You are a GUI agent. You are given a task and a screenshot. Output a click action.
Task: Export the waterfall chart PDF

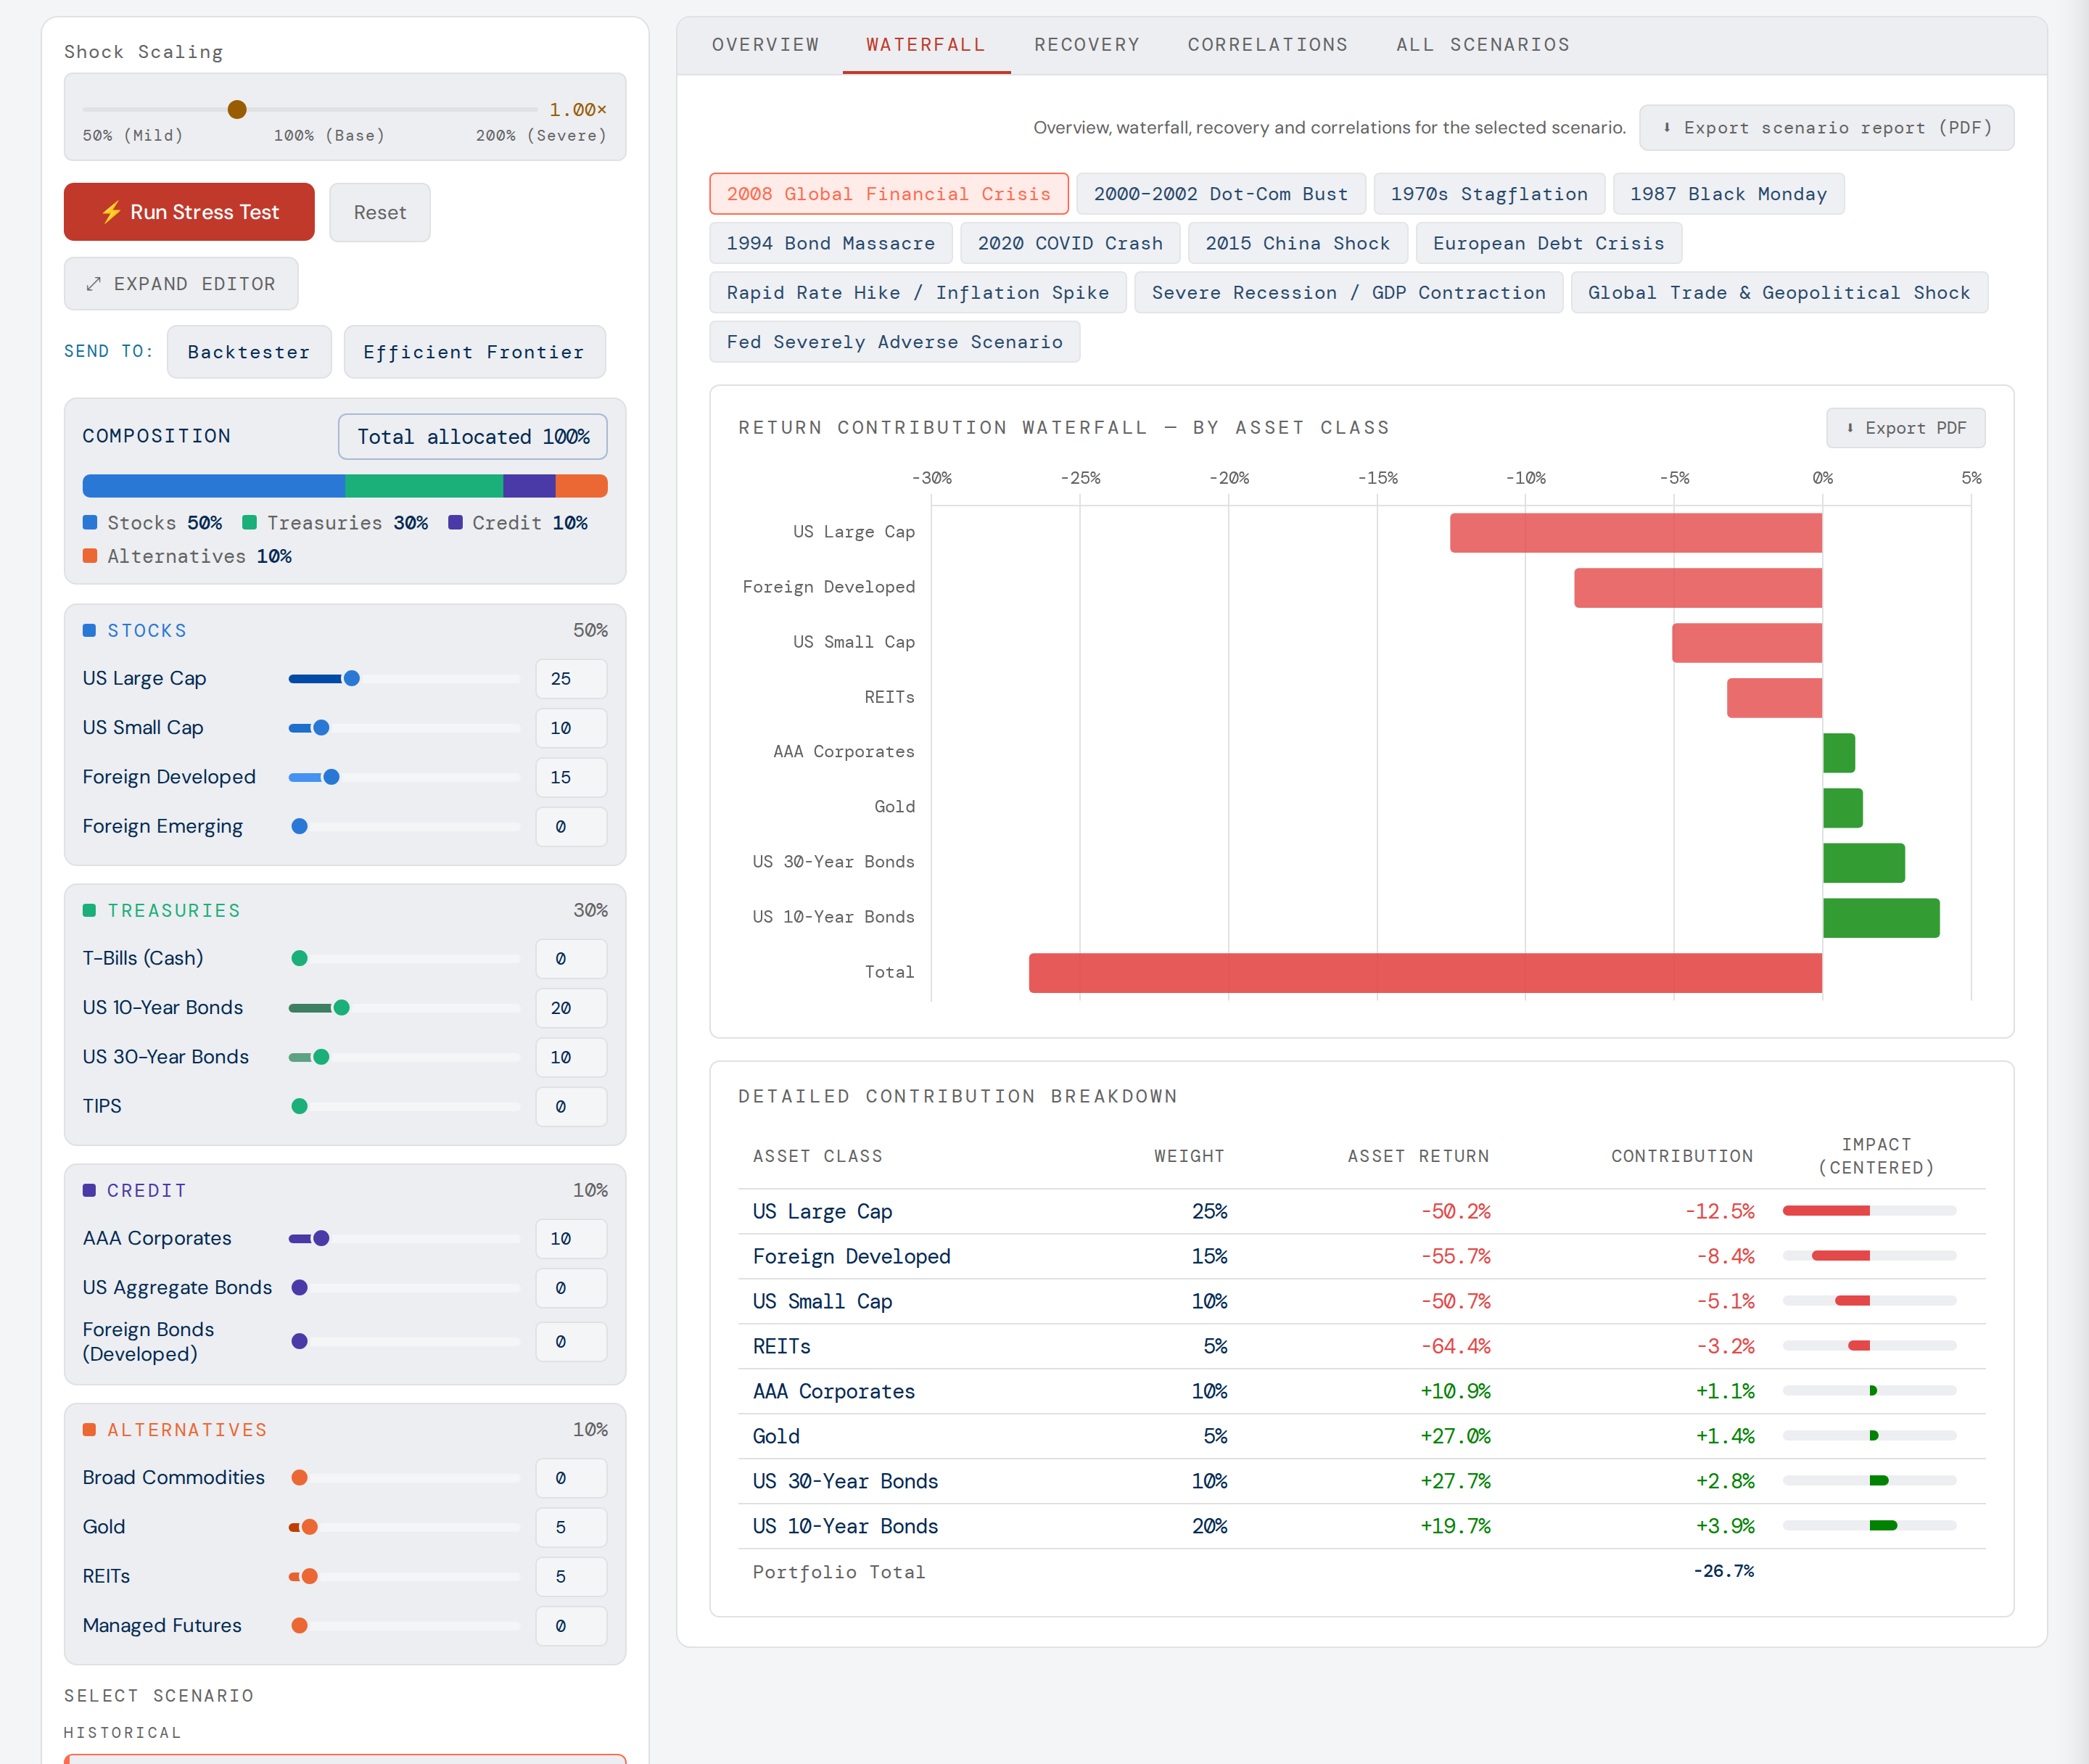tap(1905, 428)
